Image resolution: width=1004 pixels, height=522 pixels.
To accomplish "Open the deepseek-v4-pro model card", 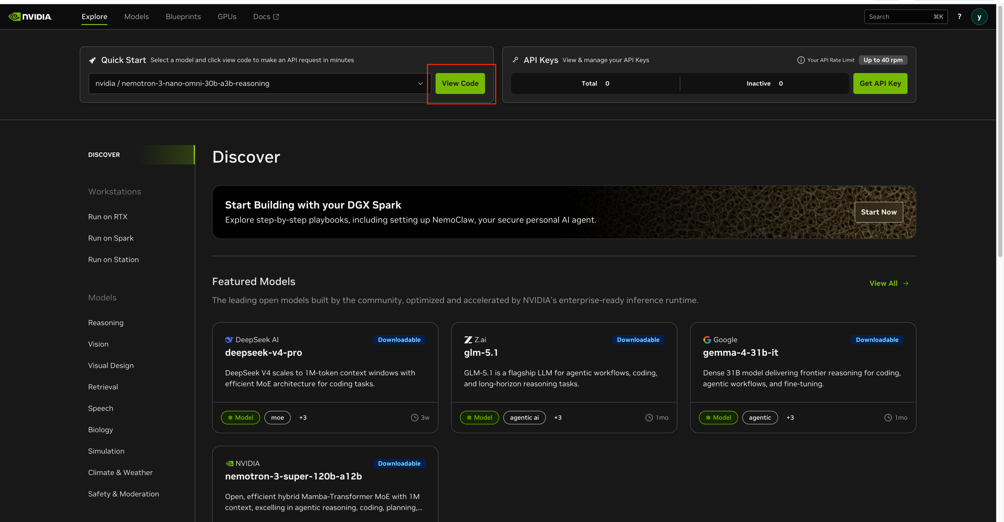I will (325, 377).
